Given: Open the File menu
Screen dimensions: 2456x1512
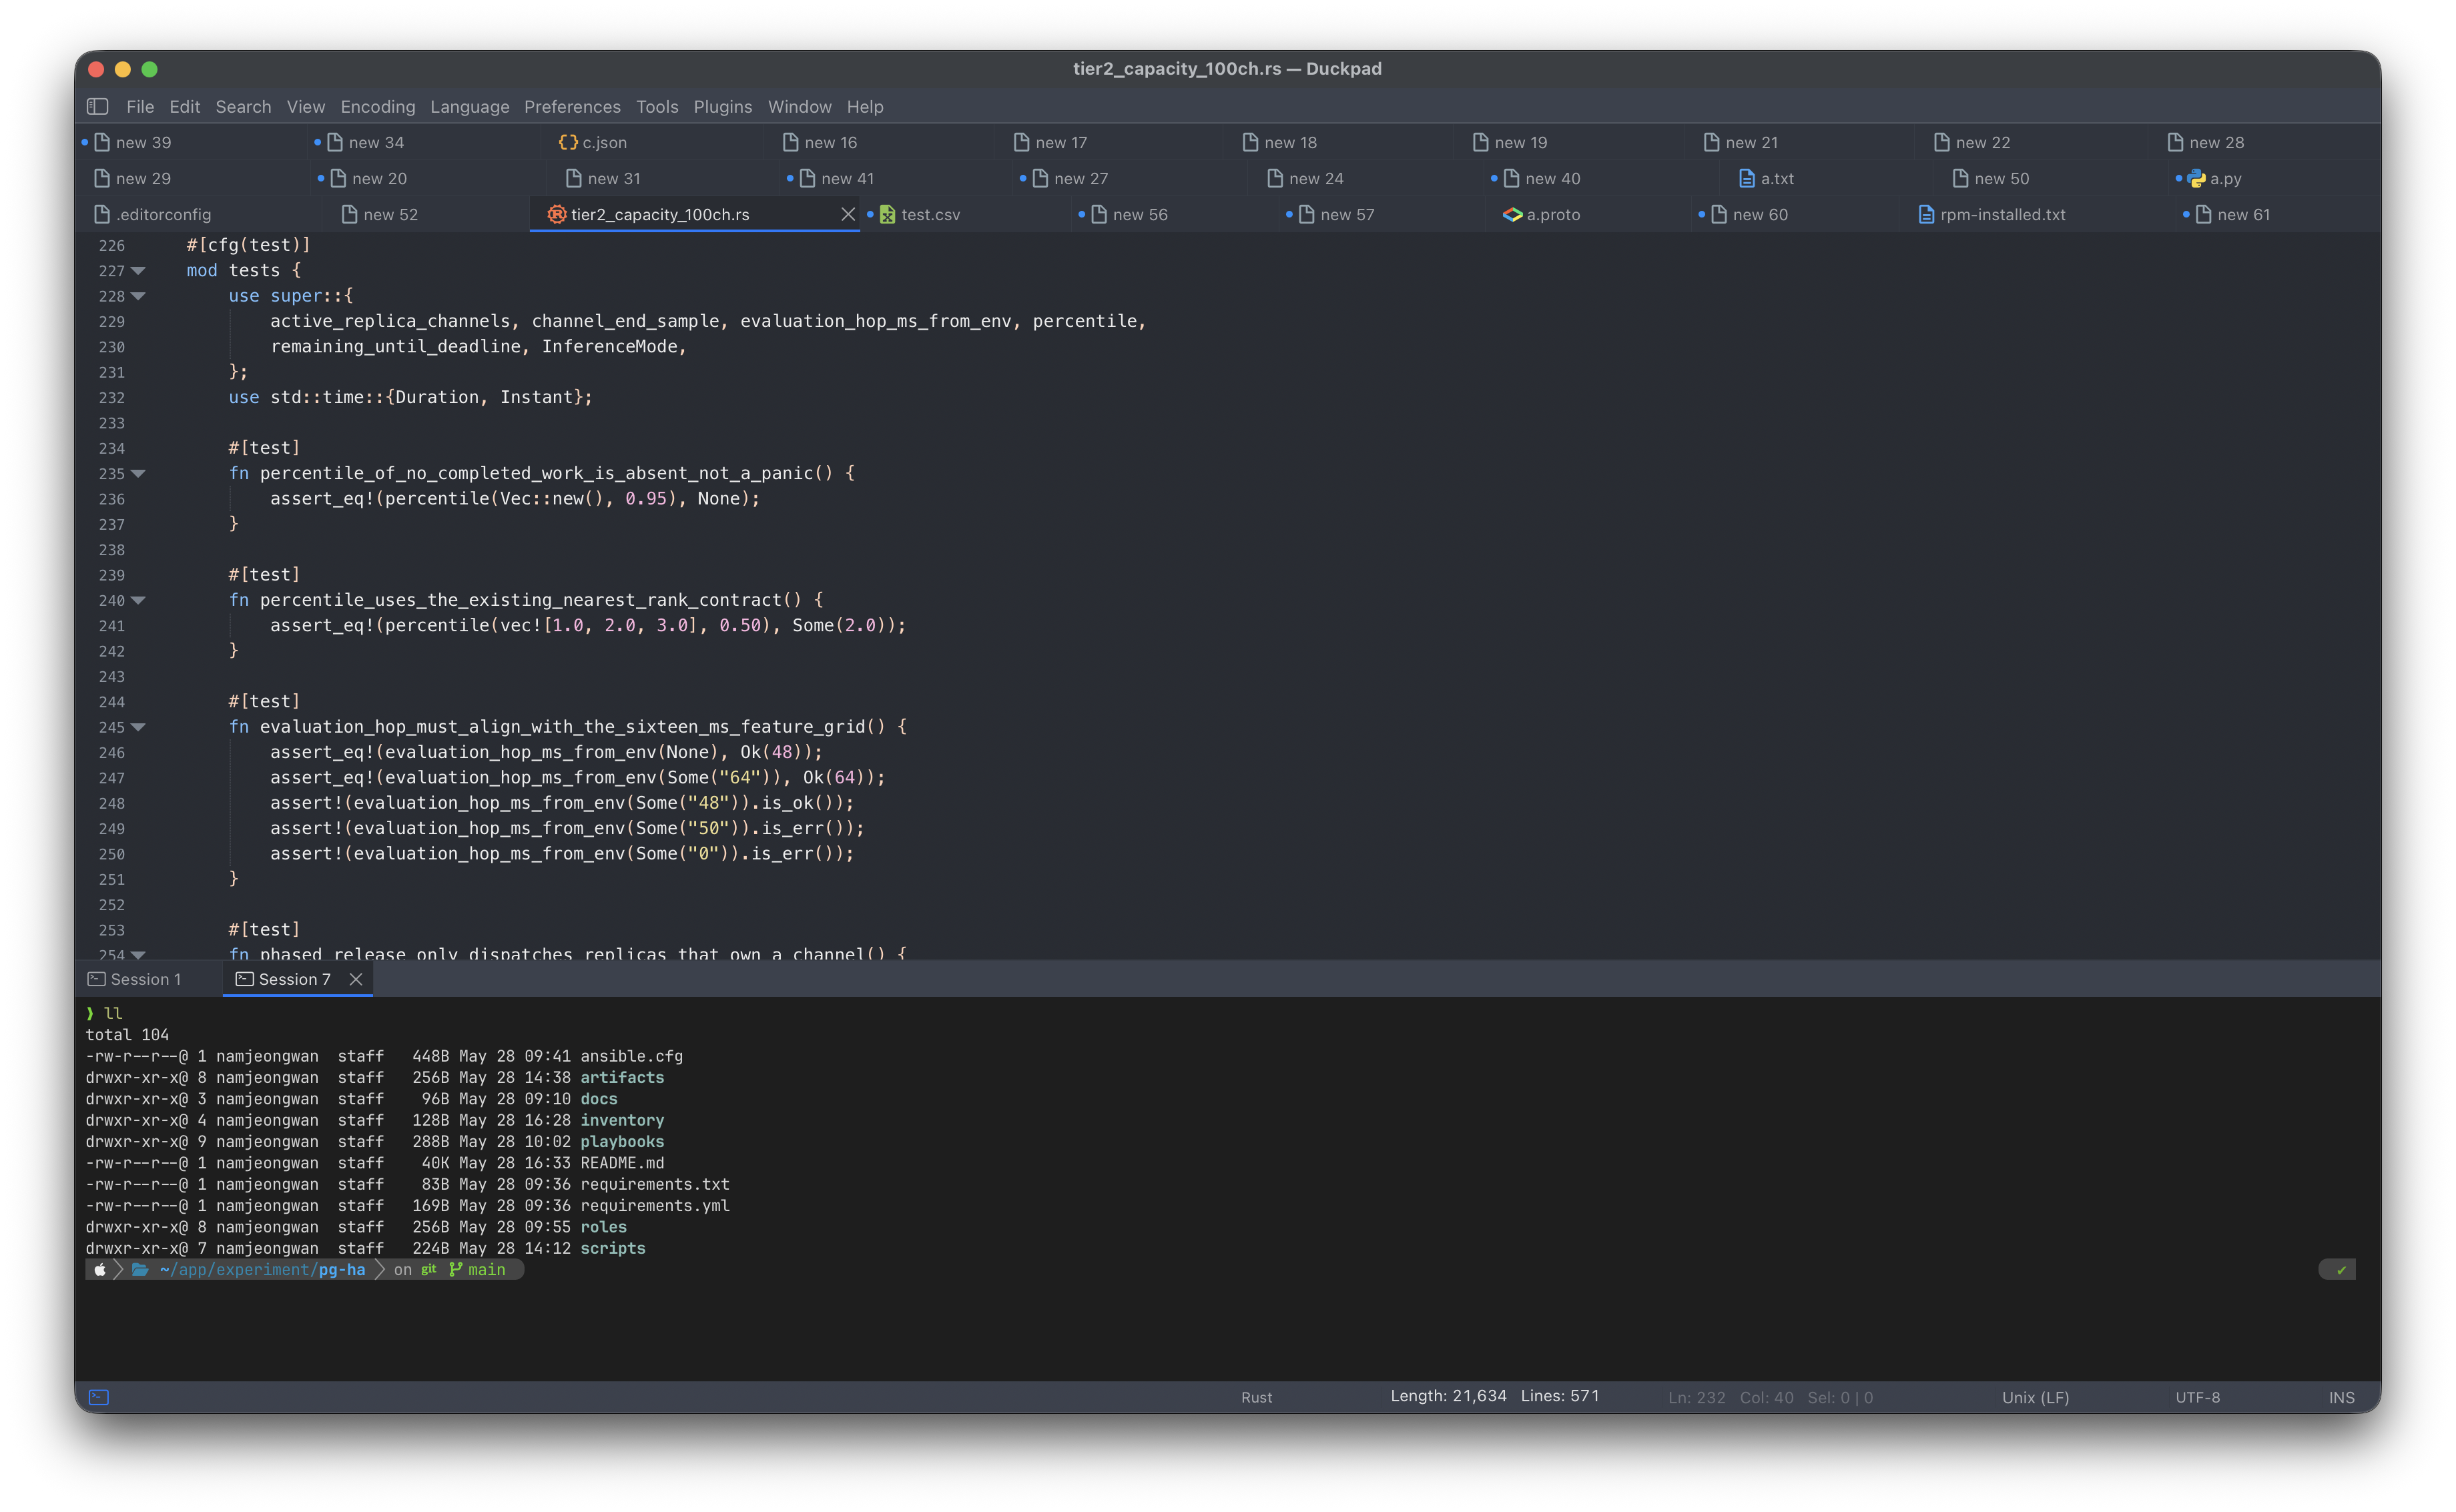Looking at the screenshot, I should click(140, 106).
